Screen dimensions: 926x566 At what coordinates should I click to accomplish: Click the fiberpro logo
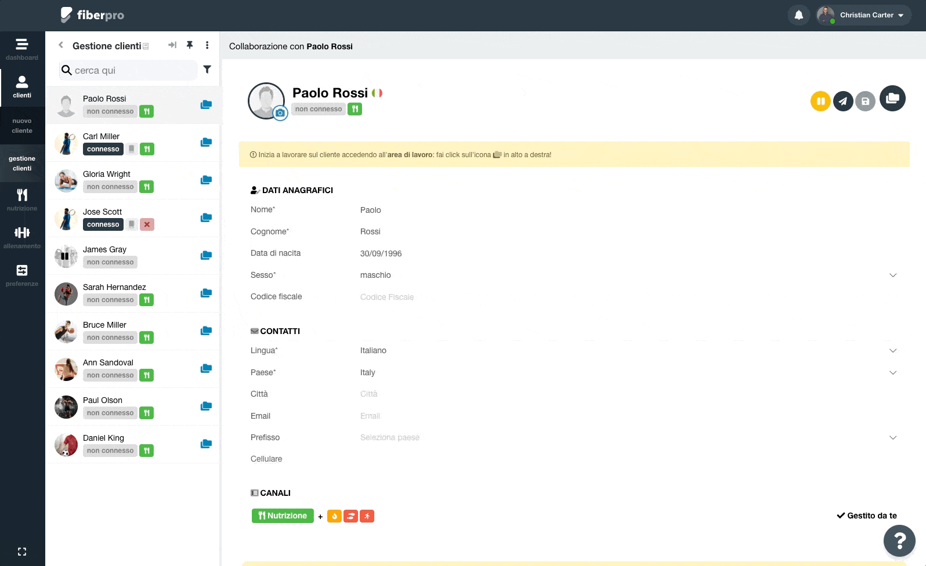[x=92, y=15]
